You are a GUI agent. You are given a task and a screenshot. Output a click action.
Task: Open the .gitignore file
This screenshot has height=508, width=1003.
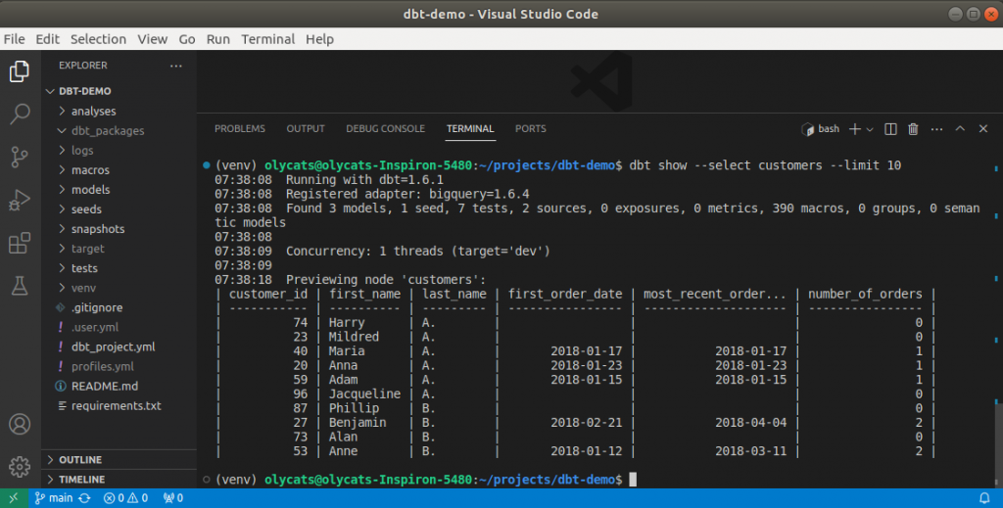tap(119, 307)
